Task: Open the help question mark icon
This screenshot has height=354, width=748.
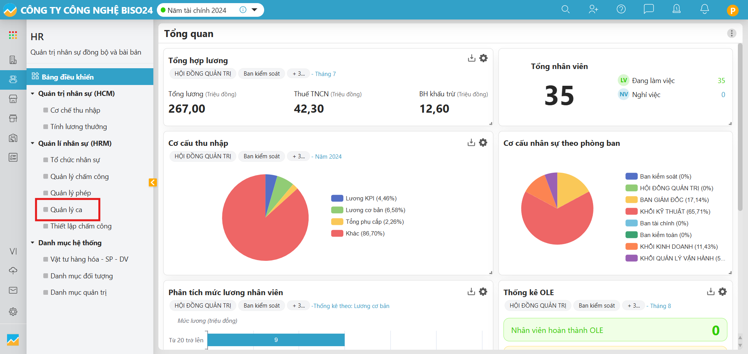Action: pyautogui.click(x=621, y=9)
